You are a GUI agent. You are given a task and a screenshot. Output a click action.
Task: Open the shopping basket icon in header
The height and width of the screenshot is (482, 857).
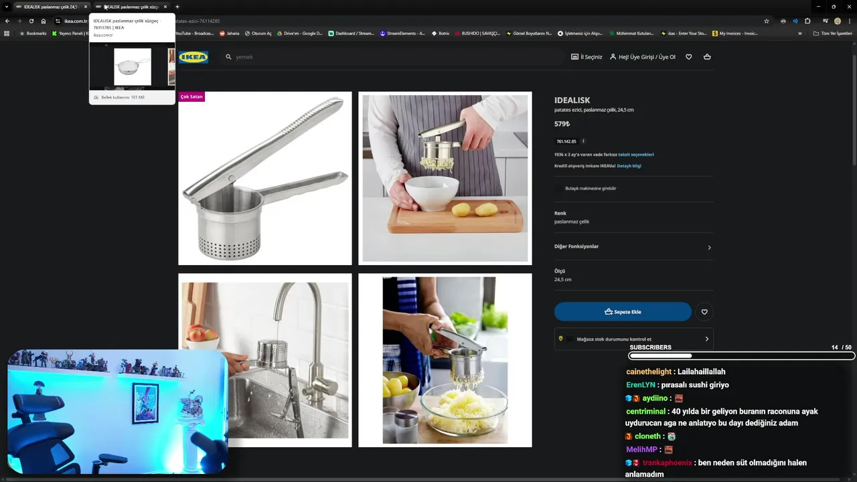pyautogui.click(x=707, y=57)
